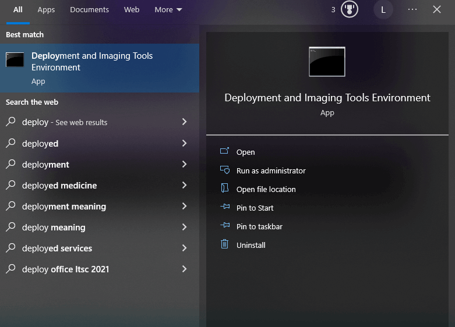Select the 'deployment' web suggestion

(x=100, y=164)
